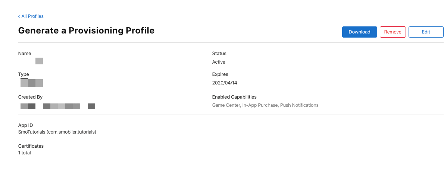This screenshot has height=173, width=444.
Task: Select the blurred profile name value
Action: pyautogui.click(x=39, y=61)
